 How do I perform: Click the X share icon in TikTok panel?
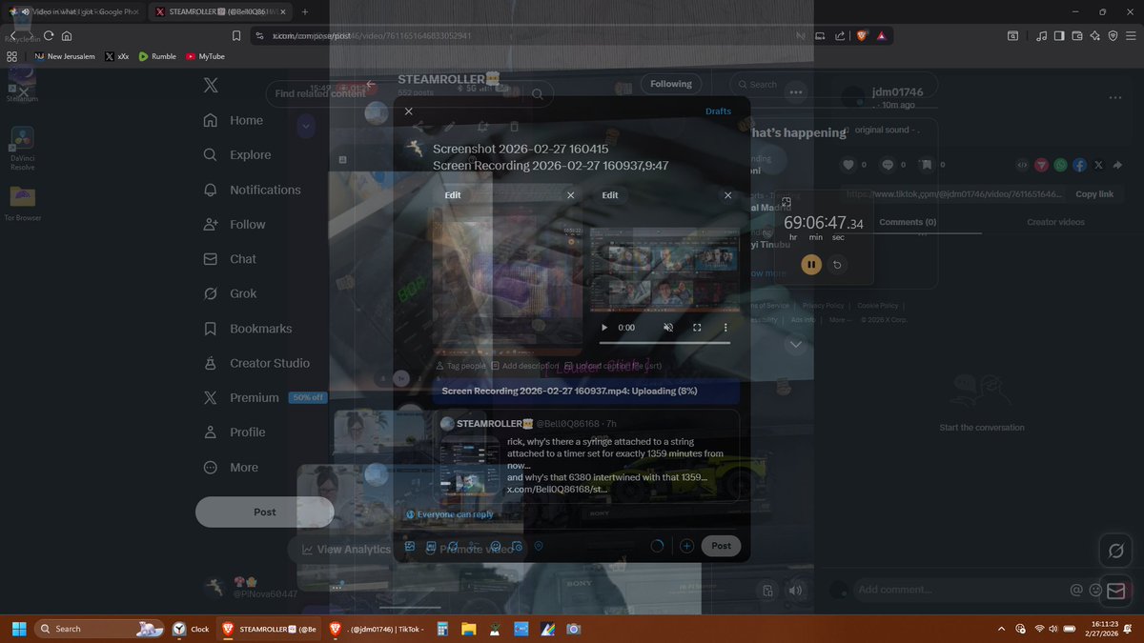click(x=1098, y=165)
